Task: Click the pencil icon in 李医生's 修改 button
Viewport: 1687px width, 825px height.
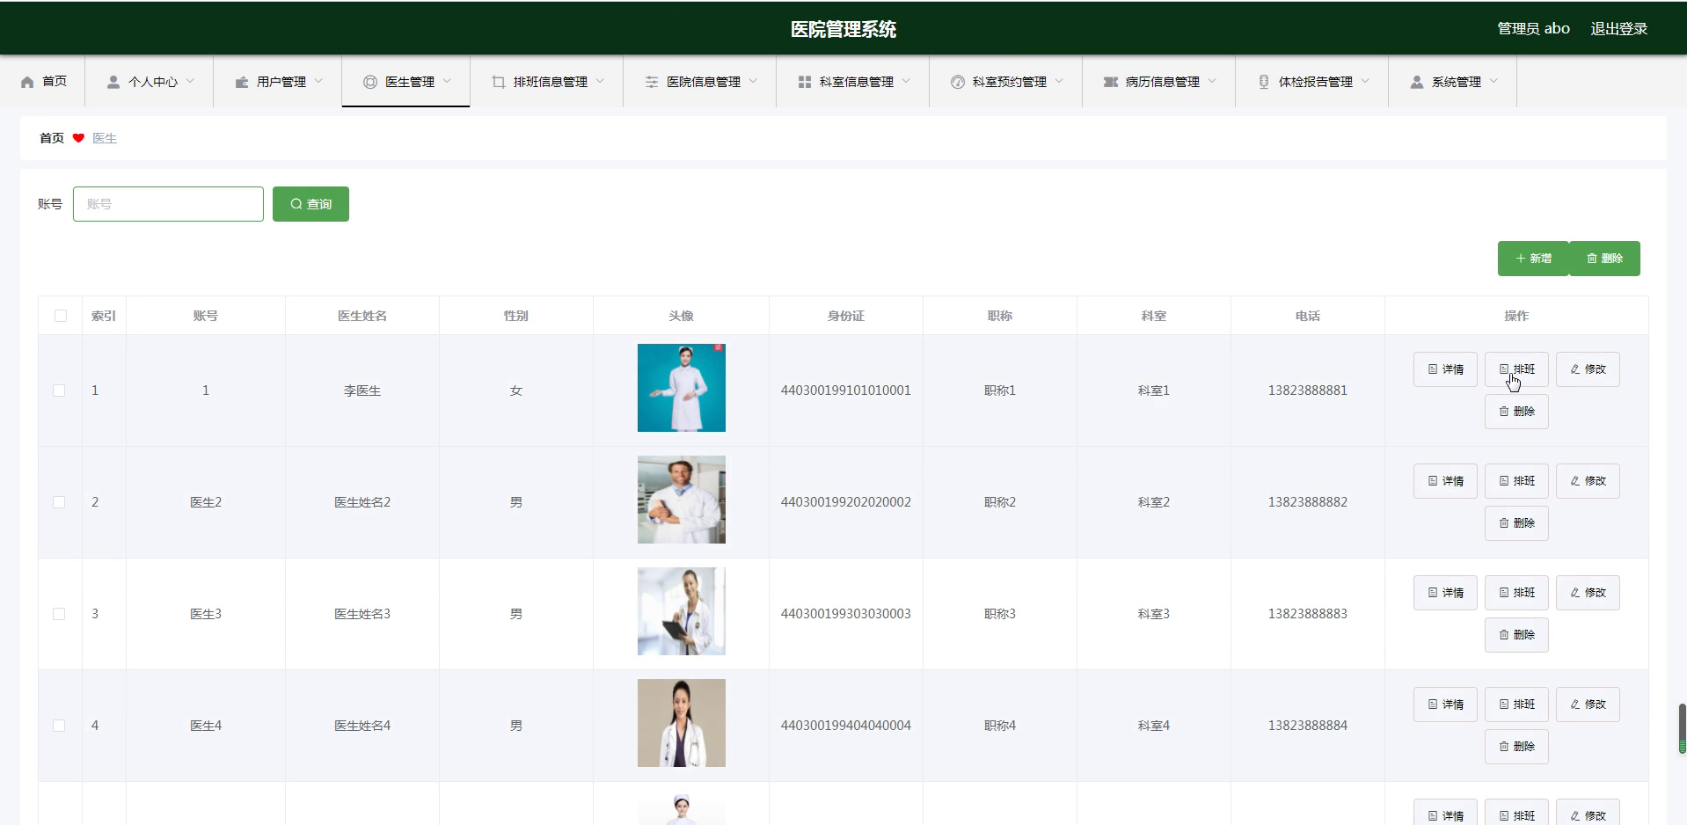Action: pos(1575,369)
